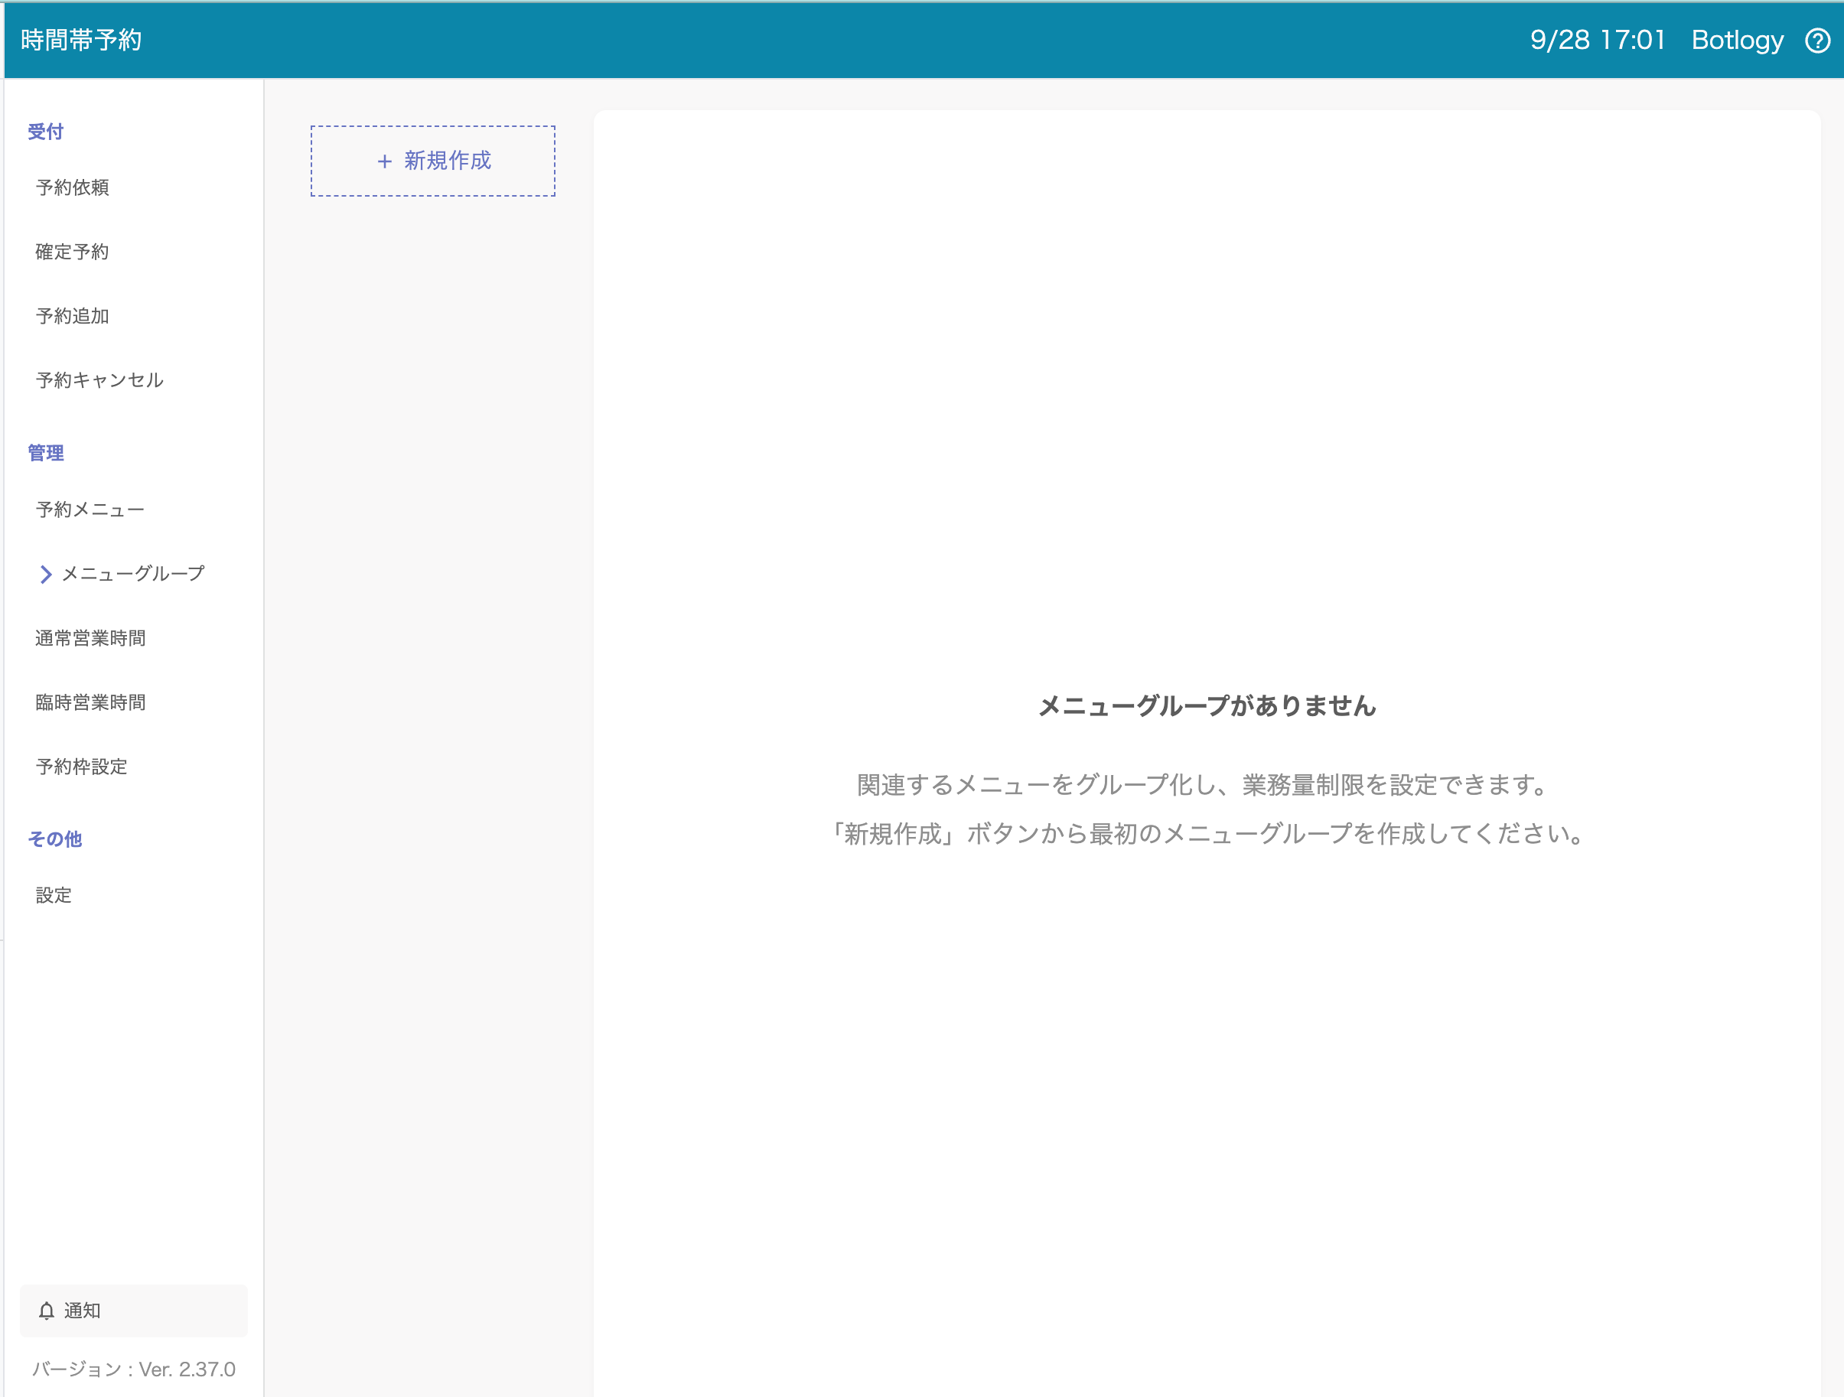The image size is (1844, 1397).
Task: Click the notification bell icon
Action: pyautogui.click(x=47, y=1311)
